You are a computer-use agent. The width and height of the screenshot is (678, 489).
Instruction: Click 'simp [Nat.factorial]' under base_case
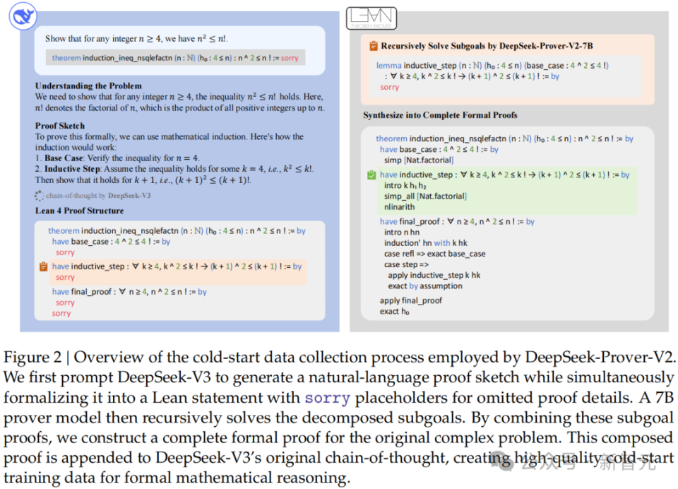(419, 160)
